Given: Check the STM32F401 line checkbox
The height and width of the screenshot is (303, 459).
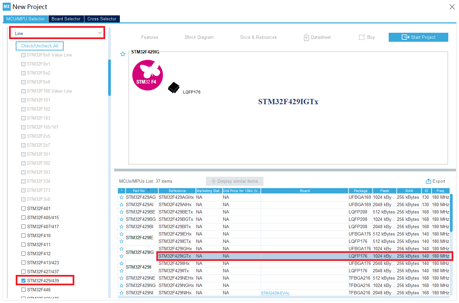Looking at the screenshot, I should (x=23, y=208).
